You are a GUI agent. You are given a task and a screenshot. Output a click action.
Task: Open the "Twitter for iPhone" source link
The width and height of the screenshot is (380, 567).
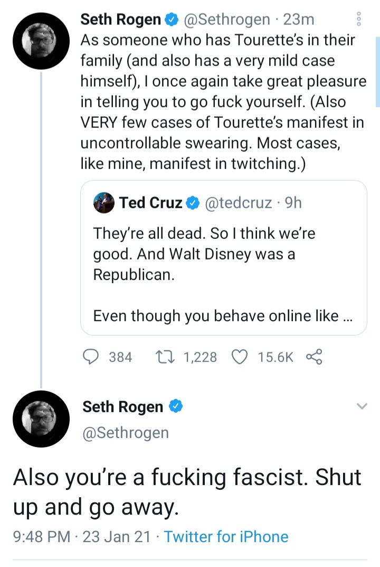226,537
